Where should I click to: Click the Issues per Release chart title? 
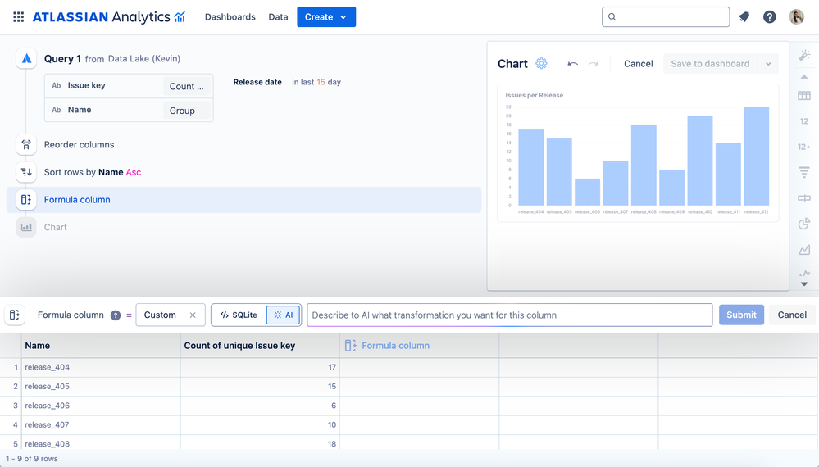click(x=534, y=96)
